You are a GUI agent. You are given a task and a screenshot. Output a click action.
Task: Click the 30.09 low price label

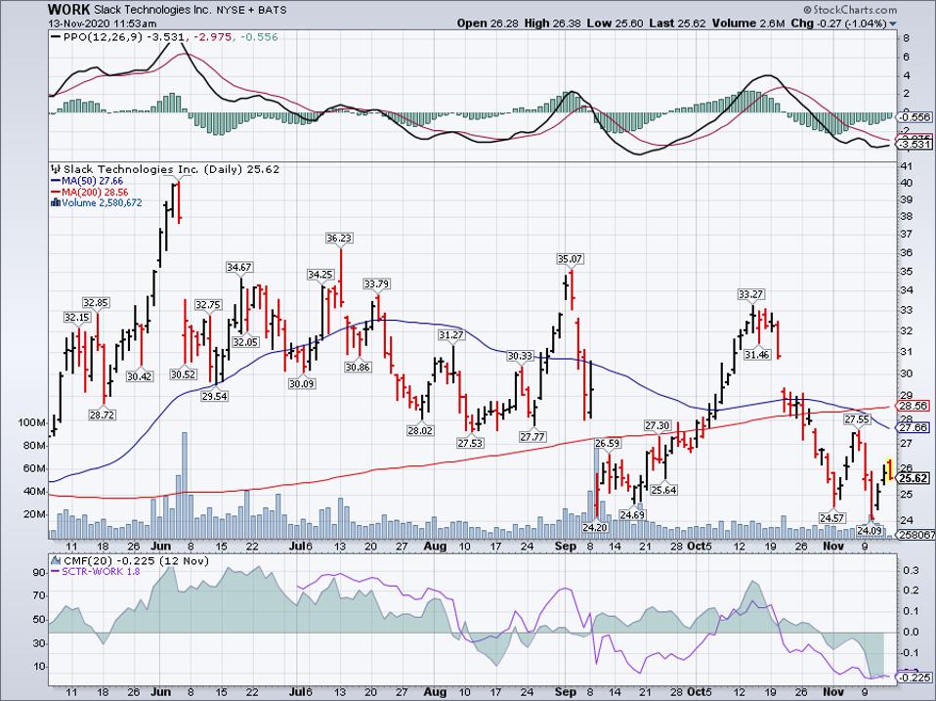click(x=302, y=384)
